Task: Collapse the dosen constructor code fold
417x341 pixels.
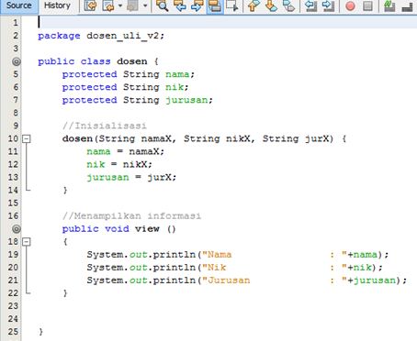Action: [27, 138]
